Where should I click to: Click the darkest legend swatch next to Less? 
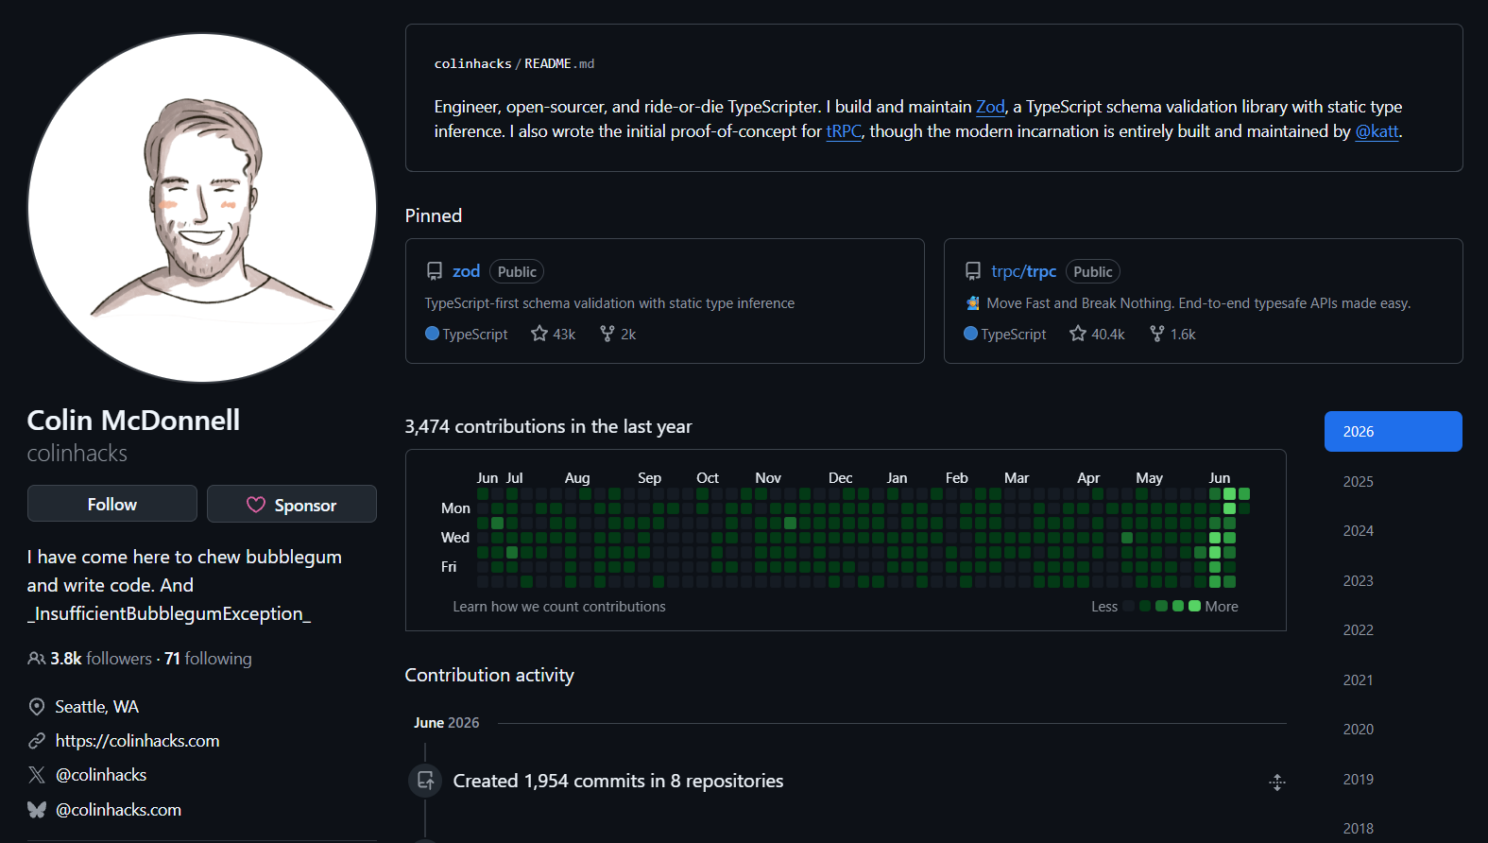click(x=1128, y=606)
